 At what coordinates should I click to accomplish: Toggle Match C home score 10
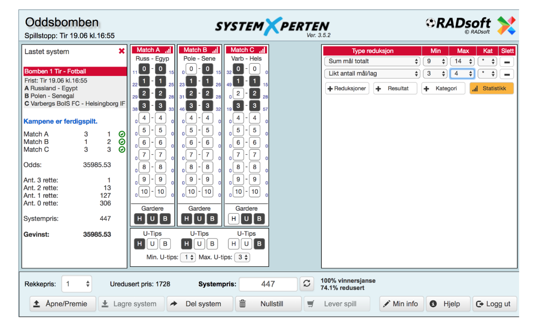(x=238, y=191)
